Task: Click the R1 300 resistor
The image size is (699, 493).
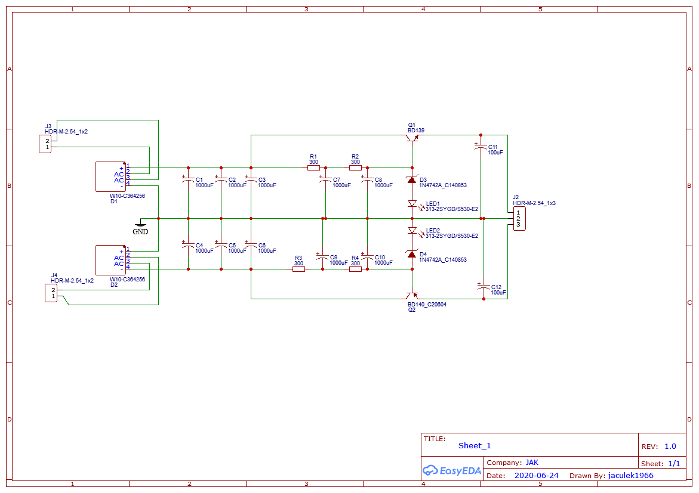Action: pos(313,168)
